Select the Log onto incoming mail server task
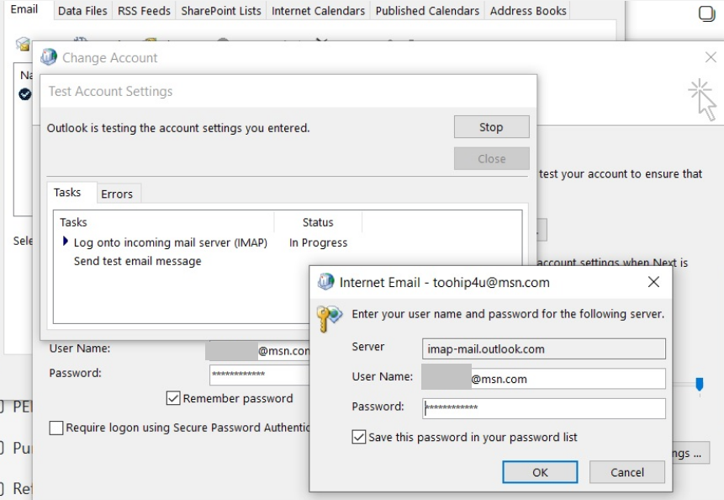The image size is (724, 500). [171, 242]
